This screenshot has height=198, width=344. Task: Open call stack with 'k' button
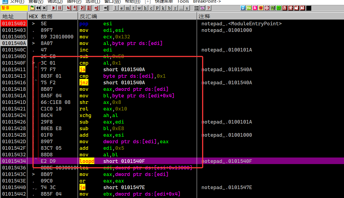pos(163,8)
